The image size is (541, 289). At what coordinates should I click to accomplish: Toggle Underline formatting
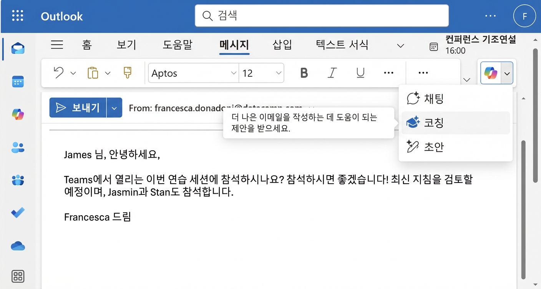click(360, 73)
